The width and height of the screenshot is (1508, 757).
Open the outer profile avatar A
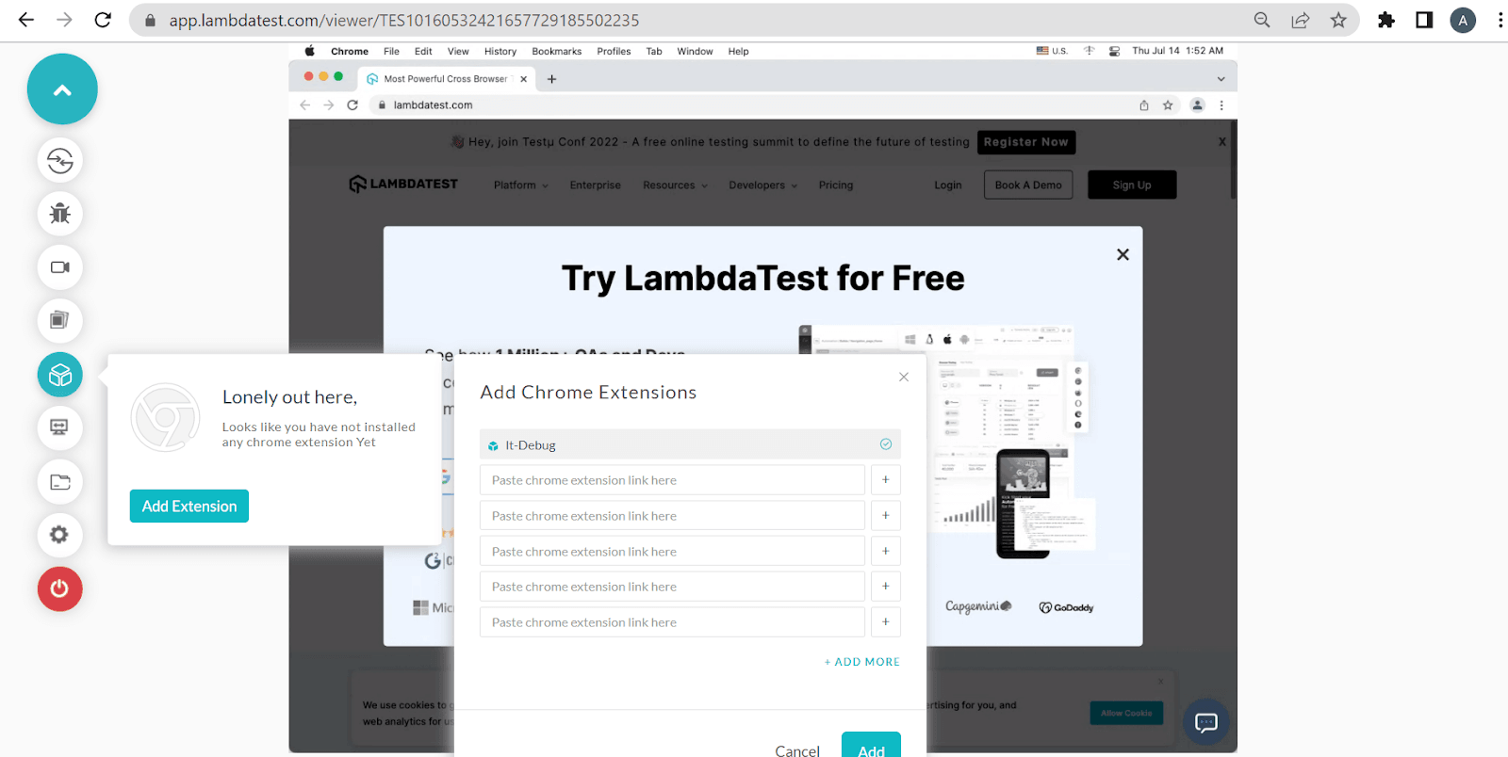[1463, 20]
